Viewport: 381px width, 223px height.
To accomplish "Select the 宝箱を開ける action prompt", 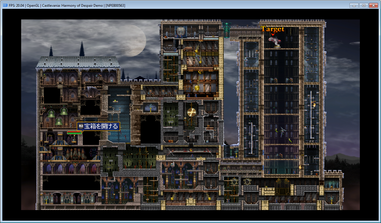I will coord(98,127).
